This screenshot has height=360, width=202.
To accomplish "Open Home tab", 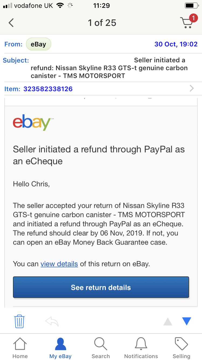I will [x=20, y=348].
